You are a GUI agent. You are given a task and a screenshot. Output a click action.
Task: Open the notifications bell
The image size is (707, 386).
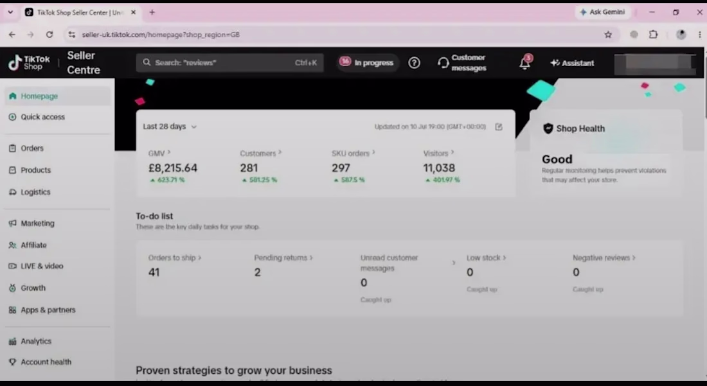pos(525,62)
